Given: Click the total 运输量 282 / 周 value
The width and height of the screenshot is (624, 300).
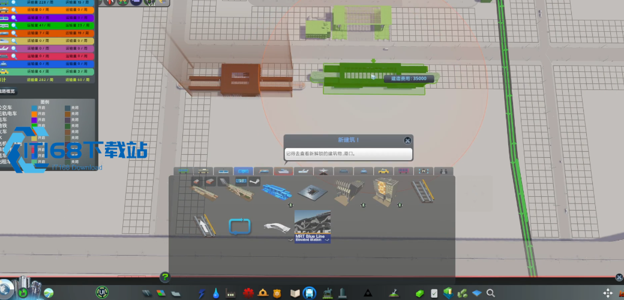Looking at the screenshot, I should [40, 80].
